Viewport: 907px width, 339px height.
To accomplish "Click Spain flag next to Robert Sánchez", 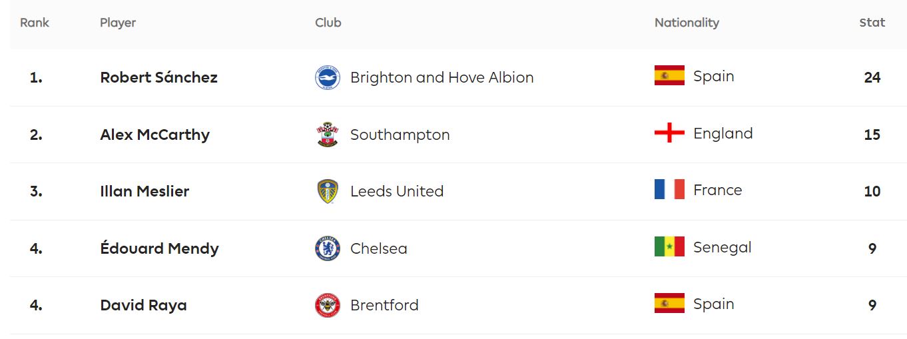I will (669, 76).
